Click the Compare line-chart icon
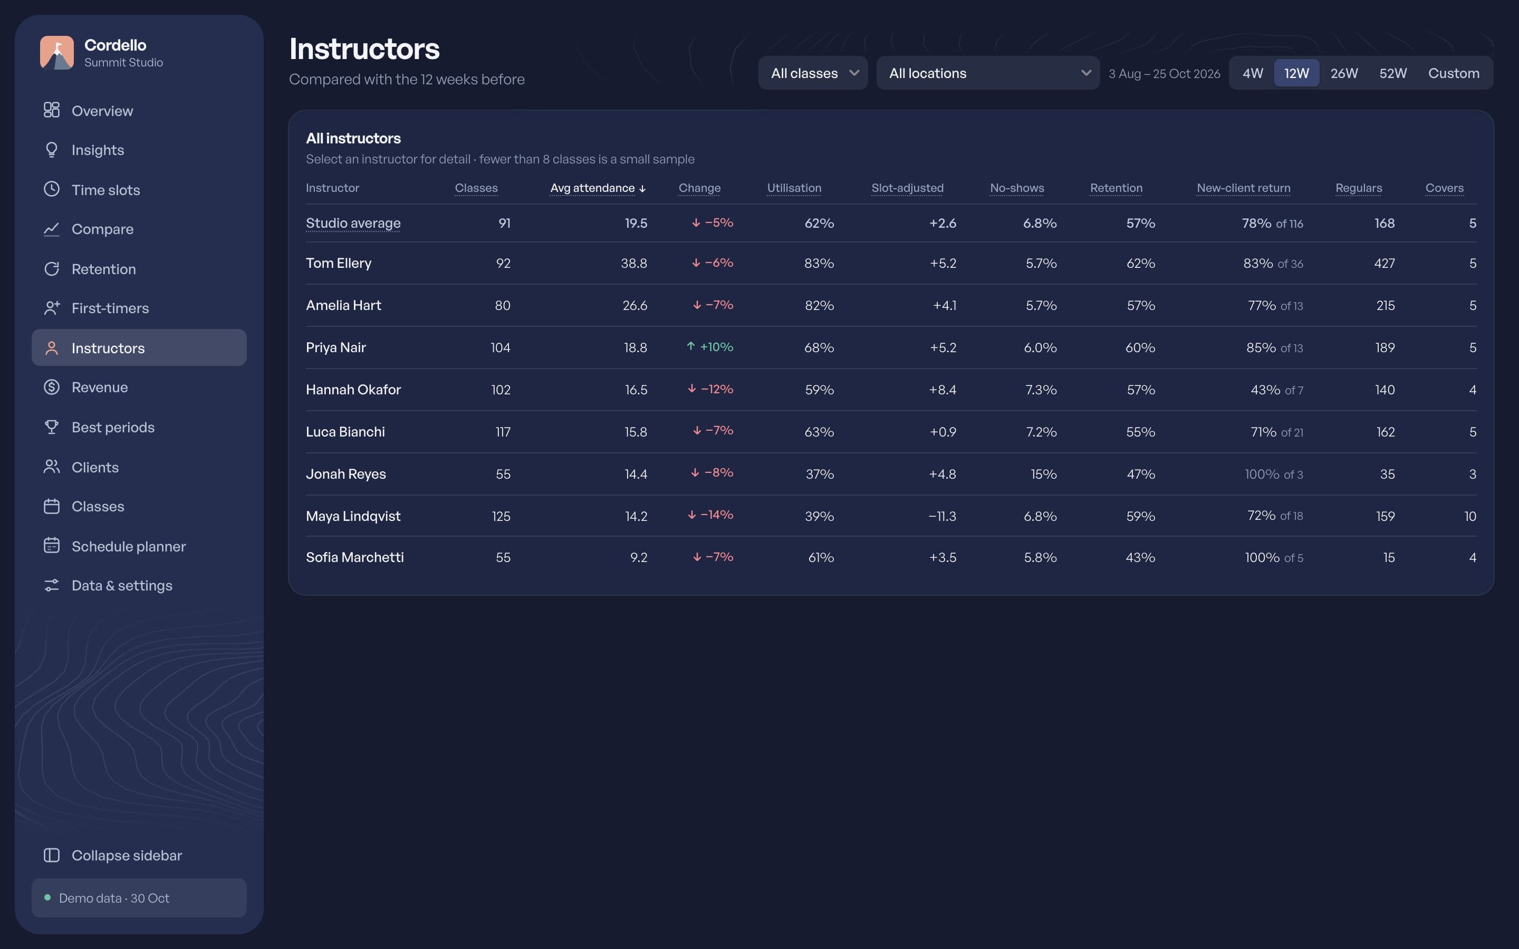1519x949 pixels. 52,228
